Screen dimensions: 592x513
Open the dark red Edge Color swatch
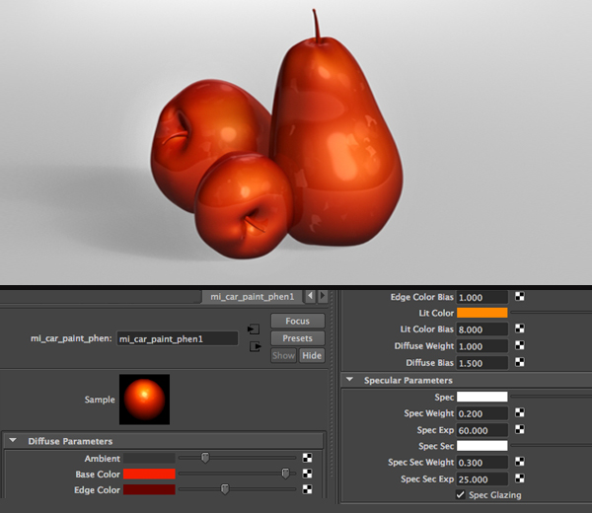149,489
